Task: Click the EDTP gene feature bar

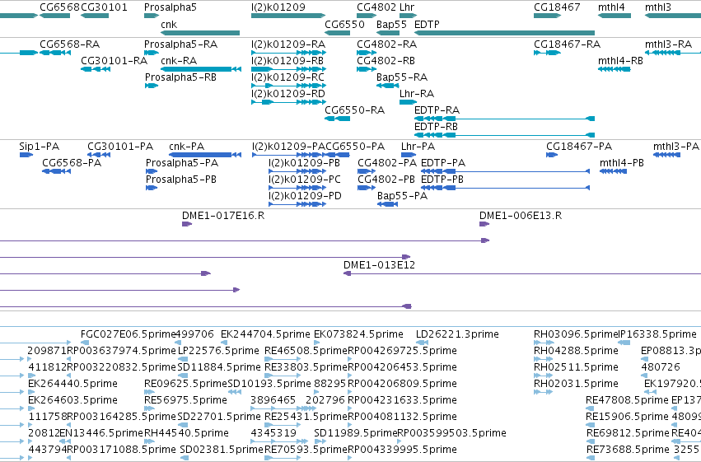Action: (x=504, y=33)
